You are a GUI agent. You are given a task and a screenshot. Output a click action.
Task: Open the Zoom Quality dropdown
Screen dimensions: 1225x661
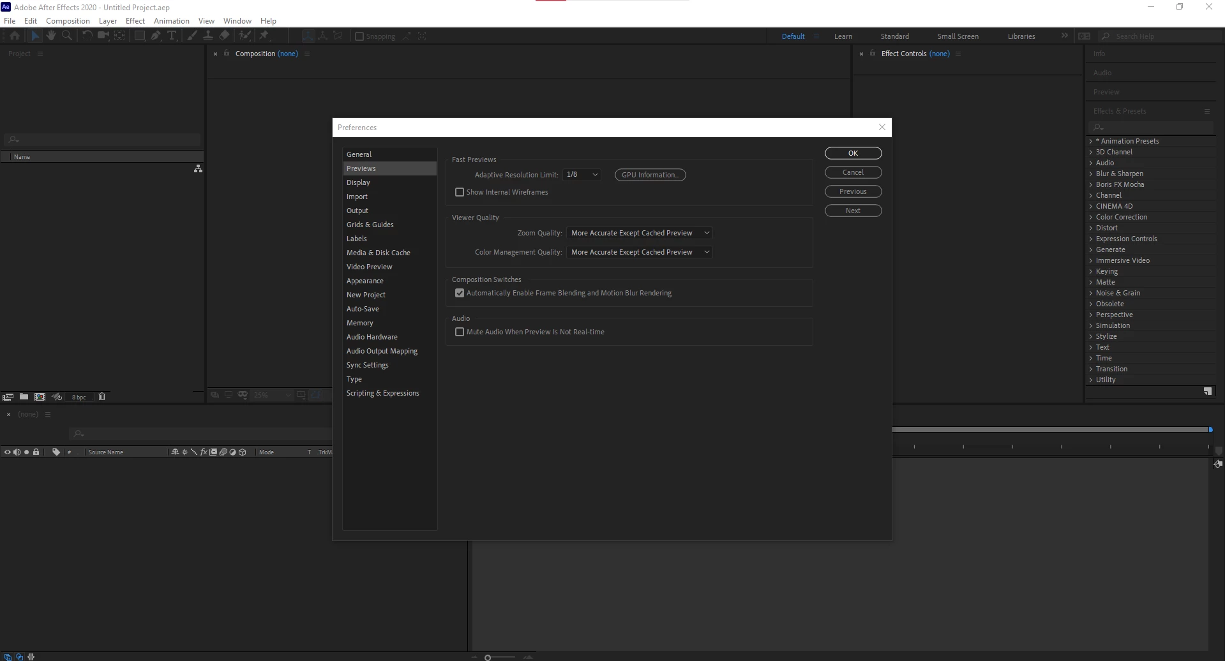tap(639, 233)
